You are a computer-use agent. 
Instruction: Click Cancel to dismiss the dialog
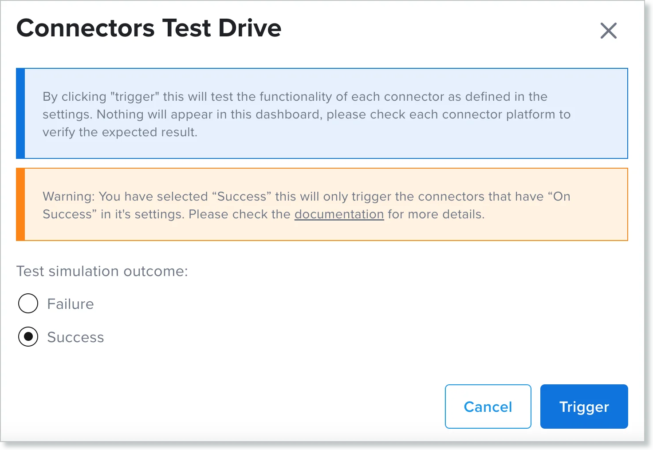488,407
